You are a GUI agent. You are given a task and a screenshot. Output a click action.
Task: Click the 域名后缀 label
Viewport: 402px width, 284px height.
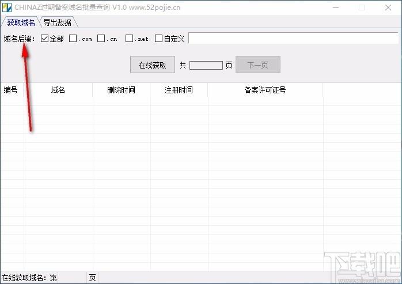tap(19, 39)
